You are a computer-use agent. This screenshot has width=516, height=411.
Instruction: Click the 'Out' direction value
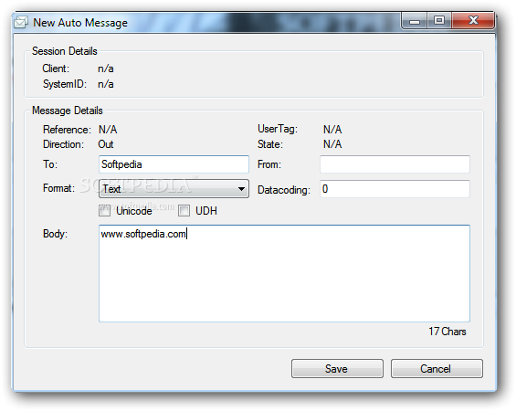[x=106, y=144]
